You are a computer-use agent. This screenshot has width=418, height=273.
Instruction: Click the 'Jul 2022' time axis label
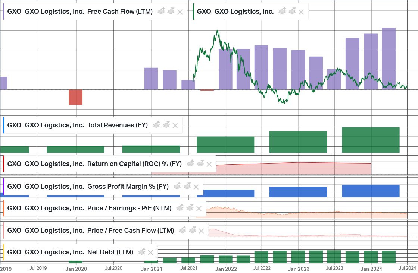[x=262, y=268]
